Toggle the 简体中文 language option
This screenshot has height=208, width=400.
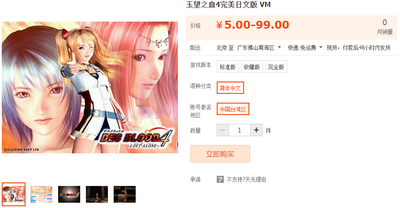(230, 88)
